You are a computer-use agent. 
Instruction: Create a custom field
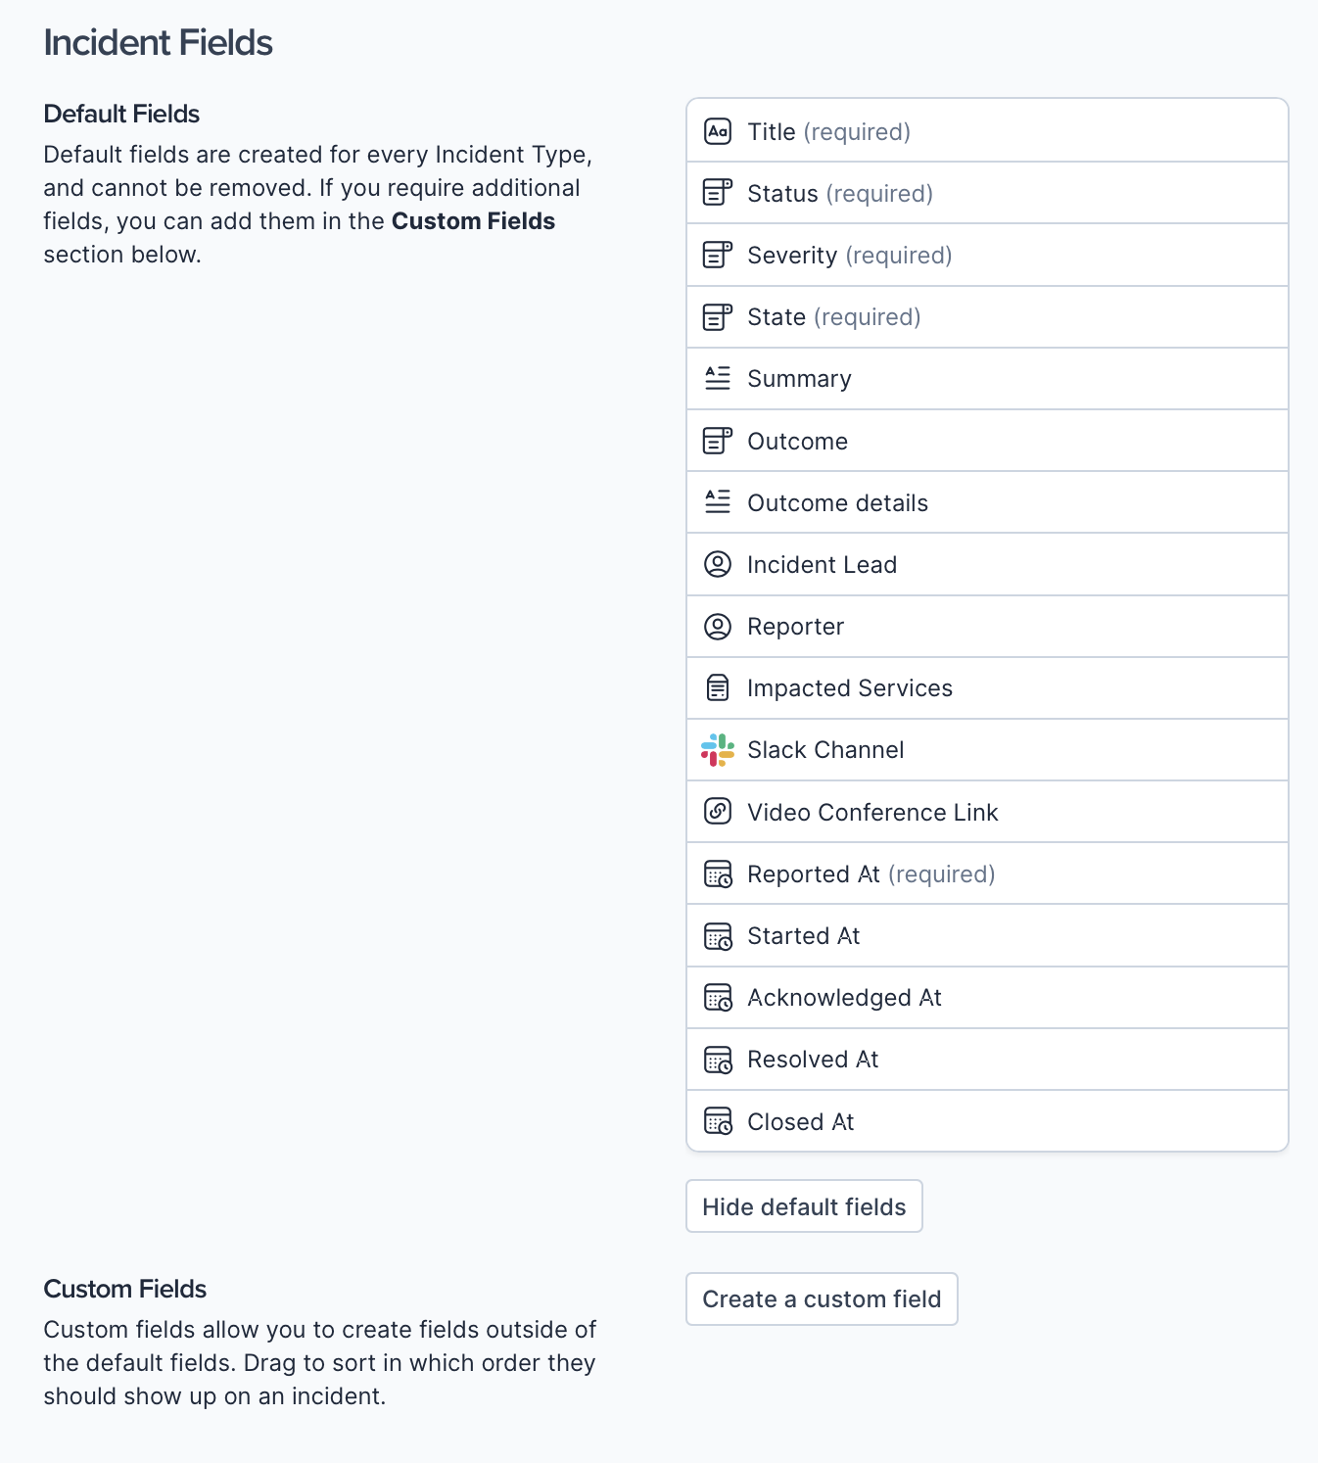coord(822,1299)
